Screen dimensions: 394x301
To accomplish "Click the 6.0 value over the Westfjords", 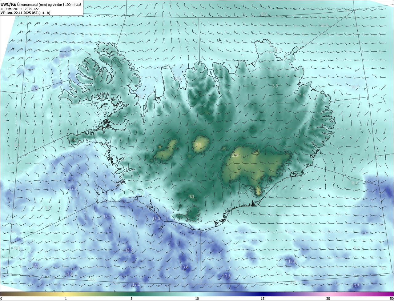I will 94,76.
